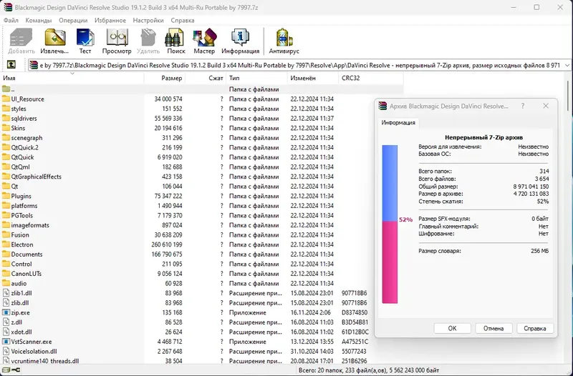The image size is (573, 376).
Task: Select the QtGraphicalEffects folder row
Action: tap(202, 177)
